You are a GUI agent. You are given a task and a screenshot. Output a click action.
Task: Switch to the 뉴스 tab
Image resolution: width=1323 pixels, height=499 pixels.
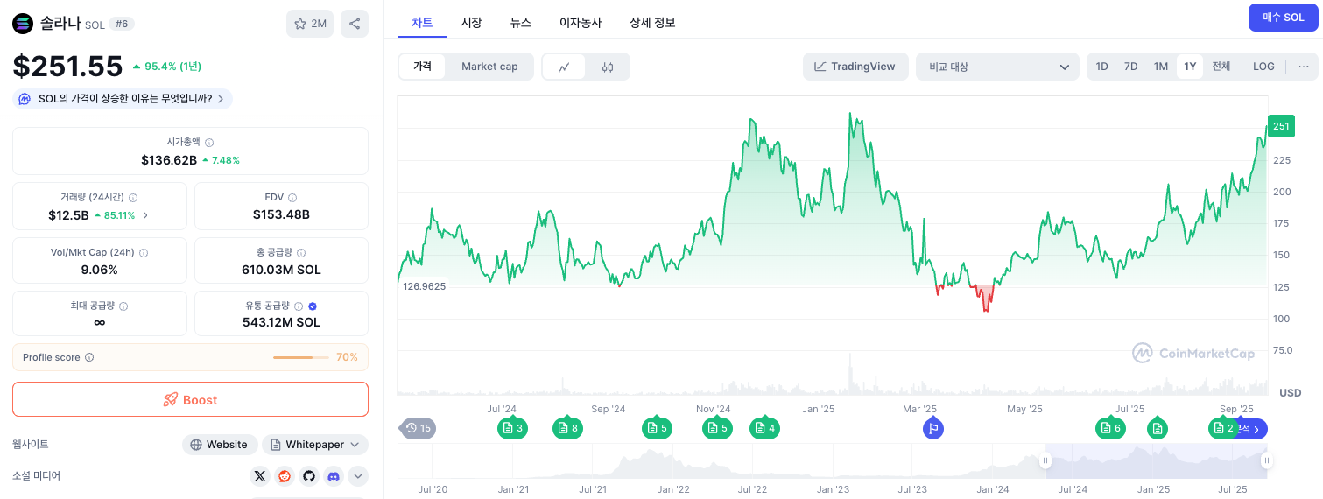520,23
